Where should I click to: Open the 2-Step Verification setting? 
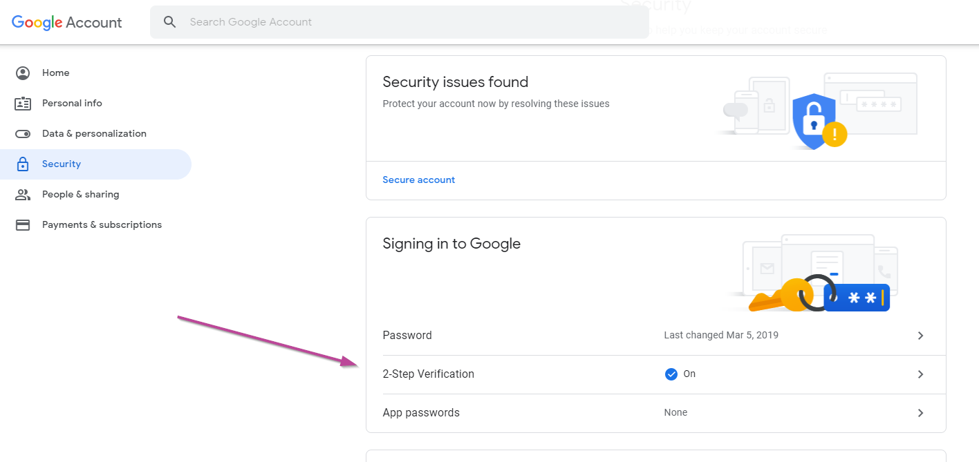pyautogui.click(x=429, y=374)
